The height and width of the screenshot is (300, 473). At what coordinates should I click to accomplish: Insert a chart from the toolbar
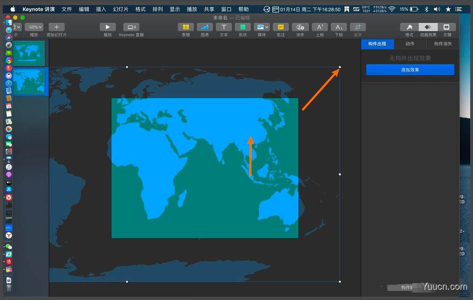[205, 27]
